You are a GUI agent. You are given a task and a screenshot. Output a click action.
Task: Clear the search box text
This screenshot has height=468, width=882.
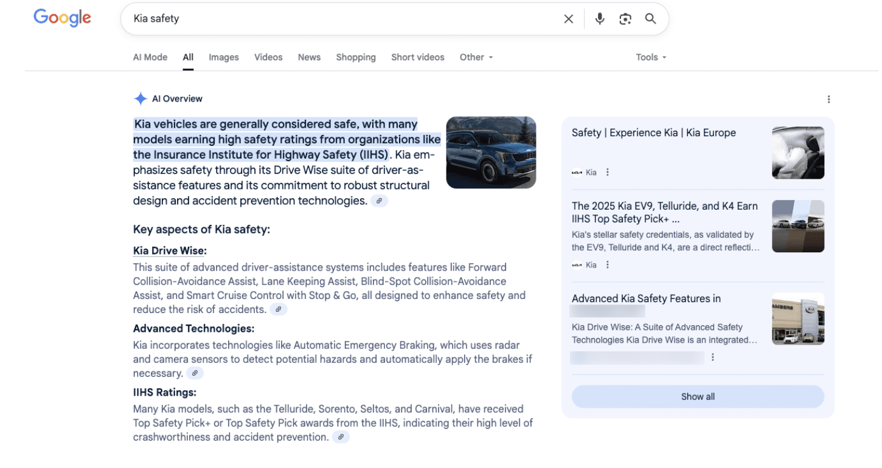(568, 19)
